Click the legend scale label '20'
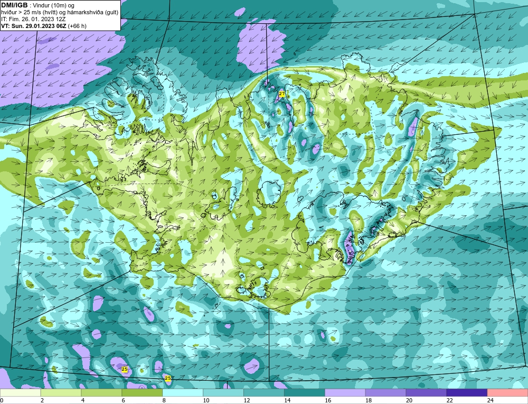Screen dimensions: 528x404 (409, 401)
